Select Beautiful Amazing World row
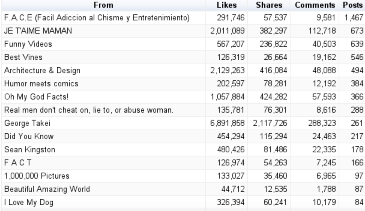 (47, 189)
